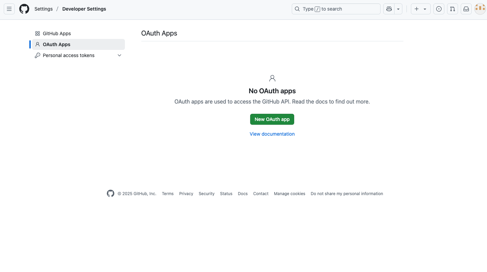View Pull requests icon in header

(x=453, y=9)
